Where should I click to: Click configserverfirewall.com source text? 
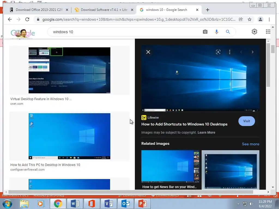pyautogui.click(x=28, y=170)
